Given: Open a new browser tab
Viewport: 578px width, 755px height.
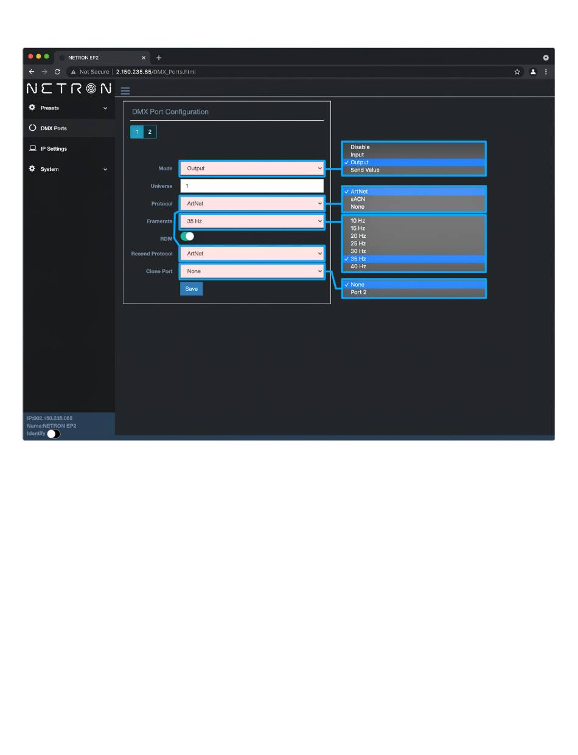Looking at the screenshot, I should pyautogui.click(x=159, y=58).
